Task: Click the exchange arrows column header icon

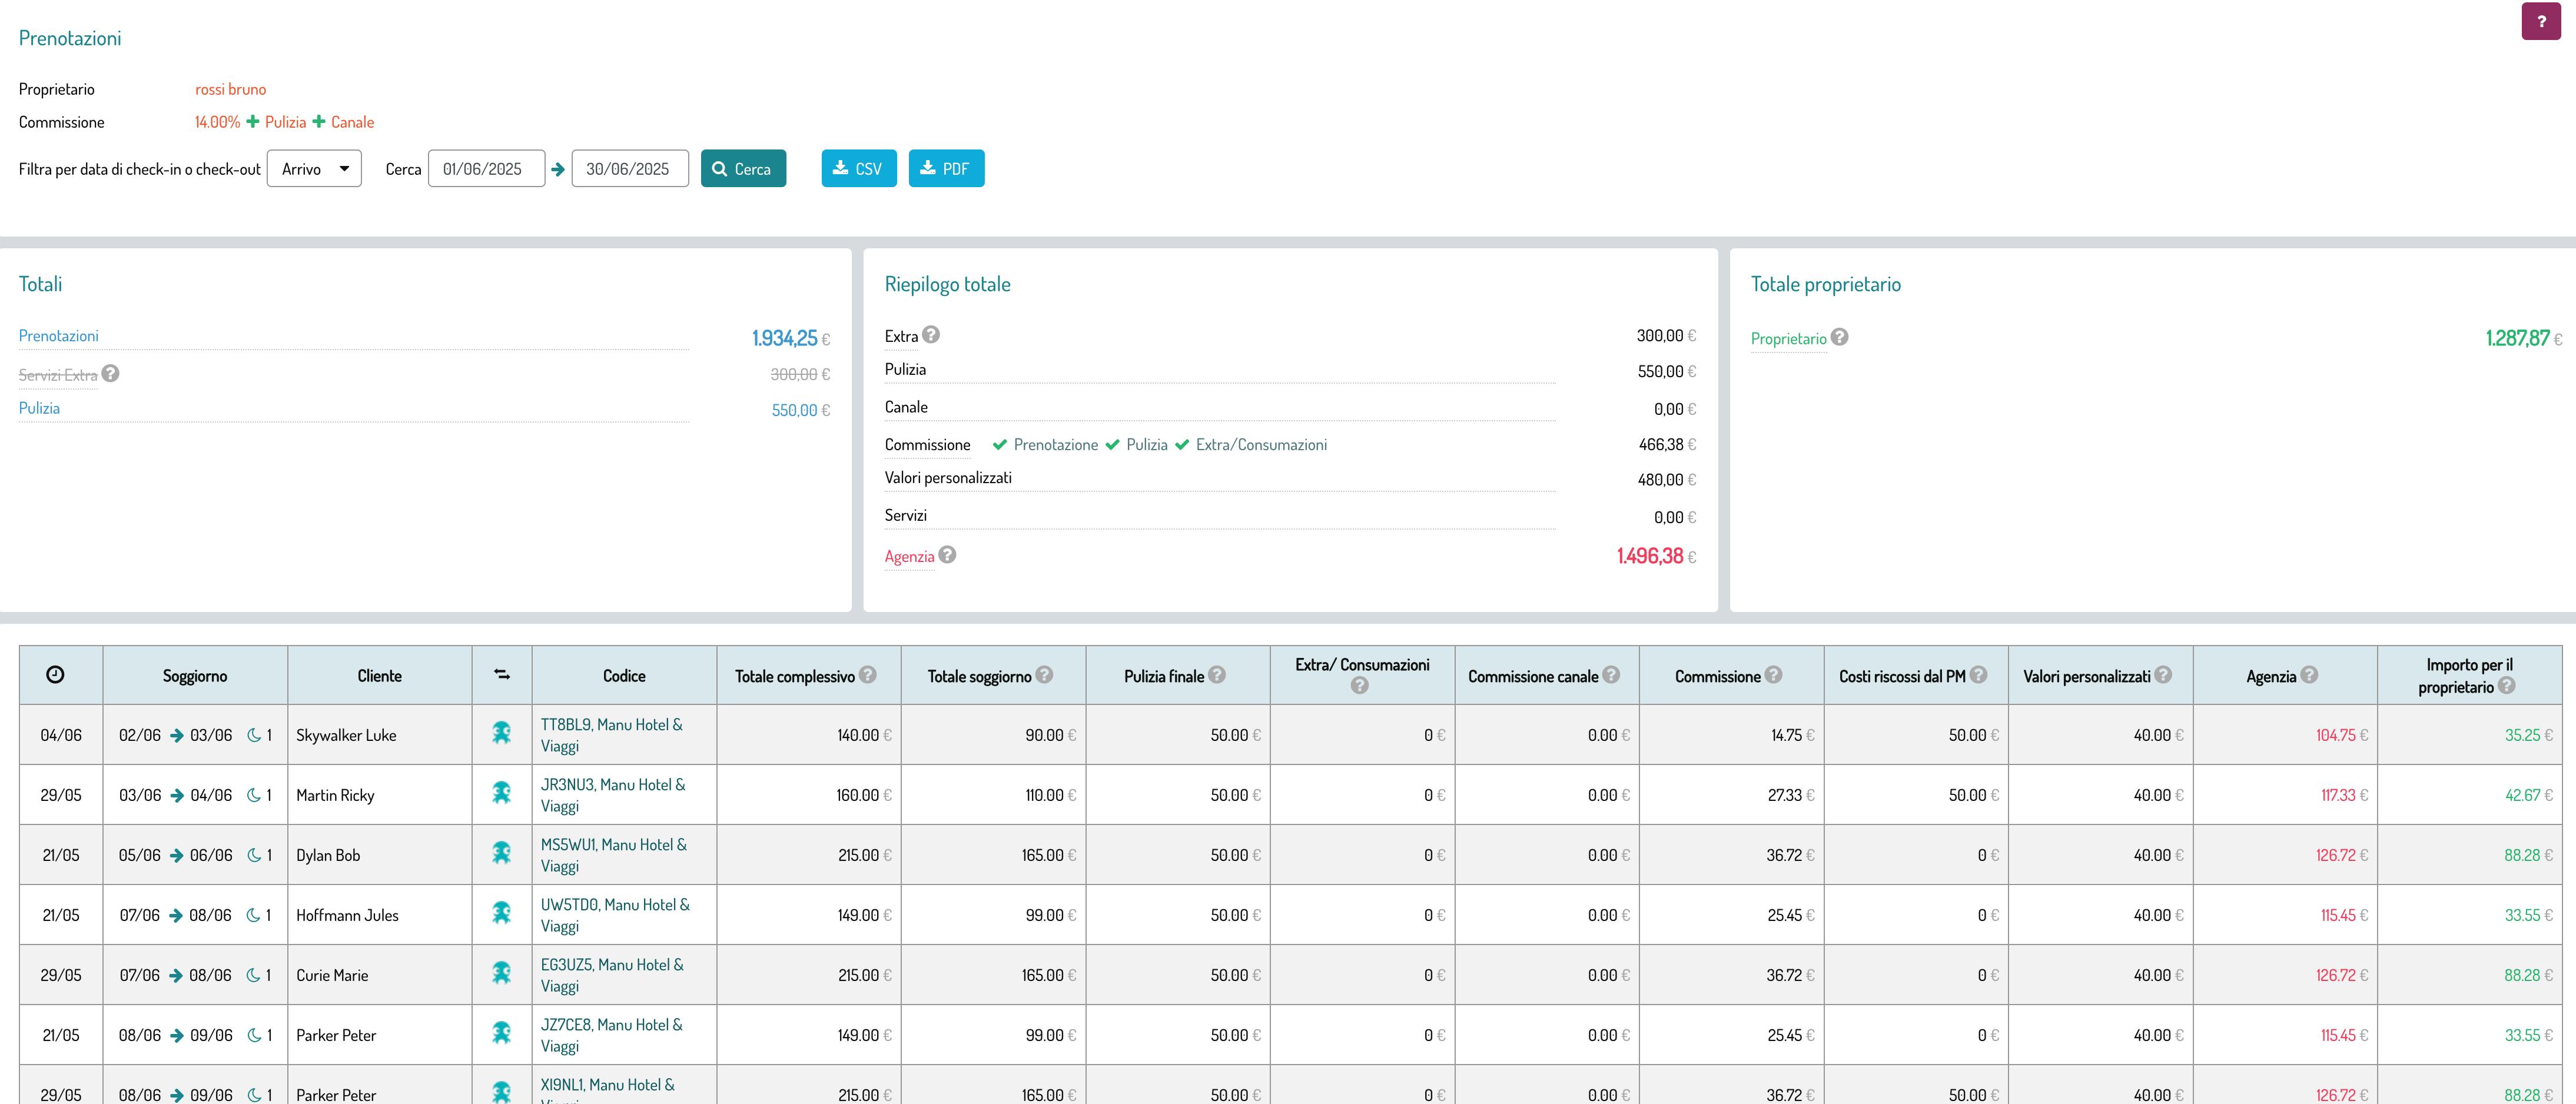Action: 502,675
